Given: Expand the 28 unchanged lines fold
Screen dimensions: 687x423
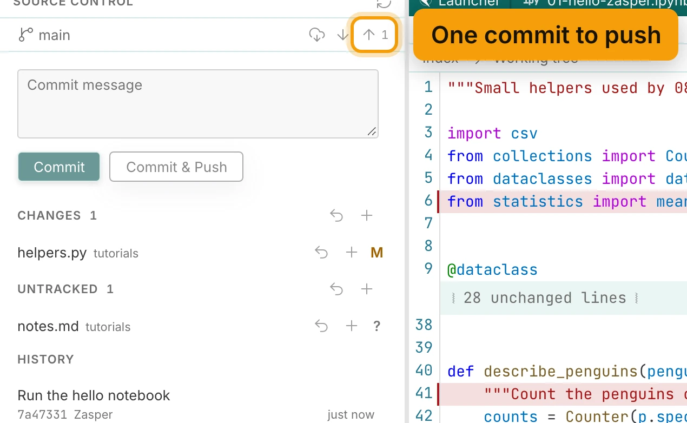Looking at the screenshot, I should pyautogui.click(x=545, y=298).
